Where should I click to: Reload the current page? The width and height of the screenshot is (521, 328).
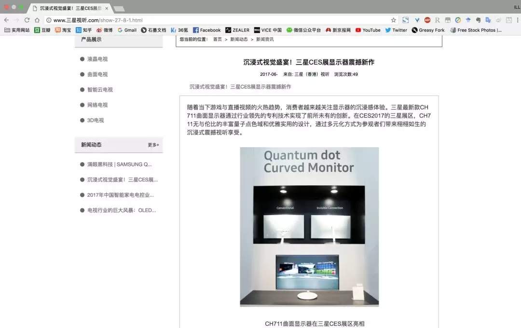pos(27,20)
